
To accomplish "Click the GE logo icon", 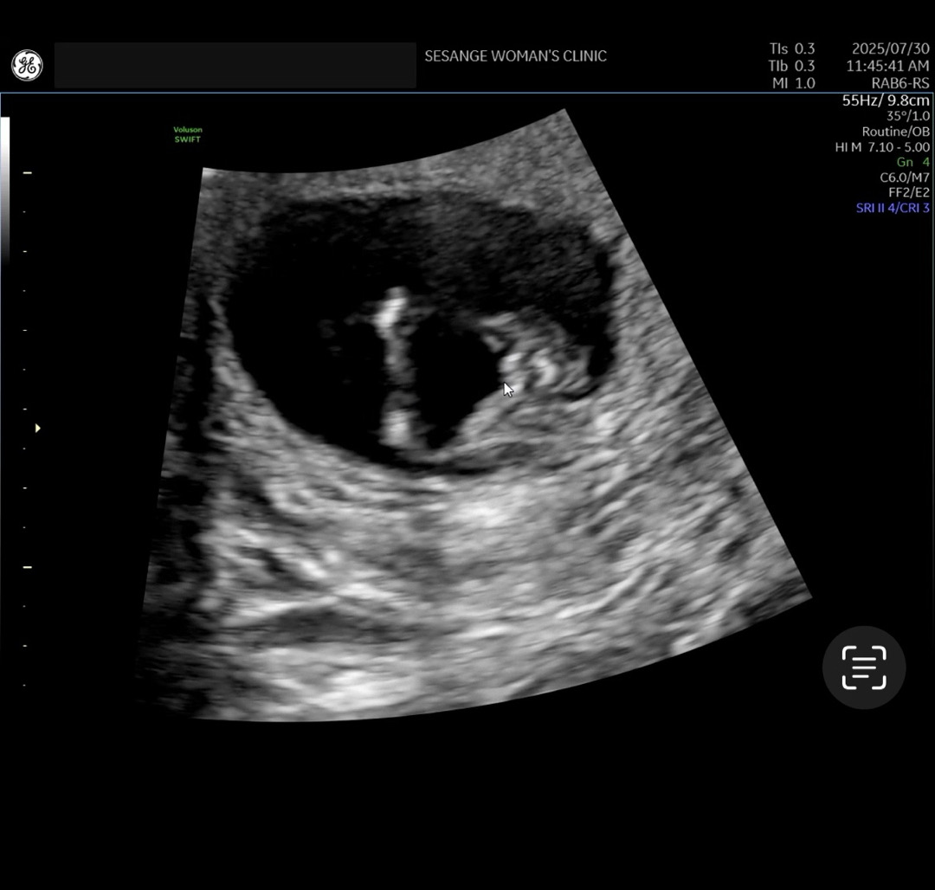I will pyautogui.click(x=27, y=66).
